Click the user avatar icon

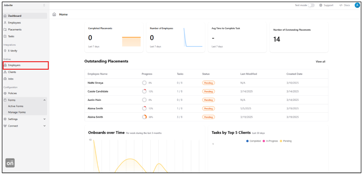pos(357,5)
